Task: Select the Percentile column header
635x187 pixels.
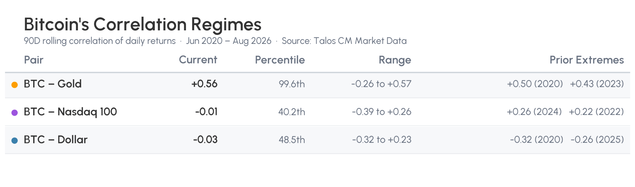Action: click(x=280, y=60)
